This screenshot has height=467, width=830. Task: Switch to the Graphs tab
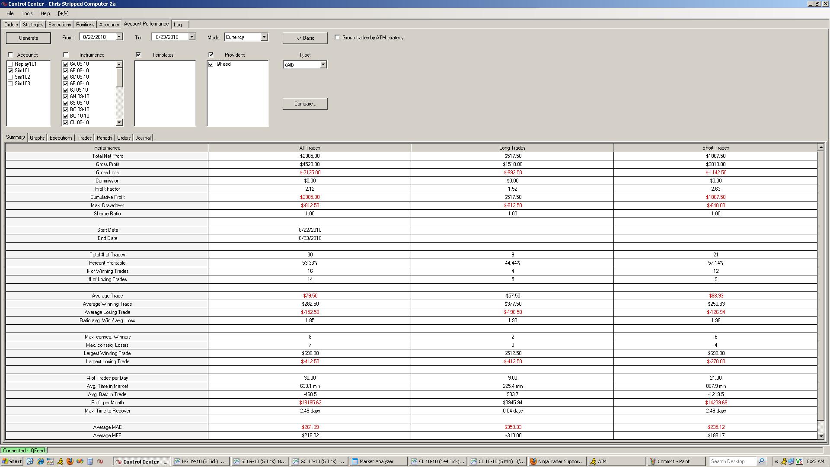click(37, 138)
